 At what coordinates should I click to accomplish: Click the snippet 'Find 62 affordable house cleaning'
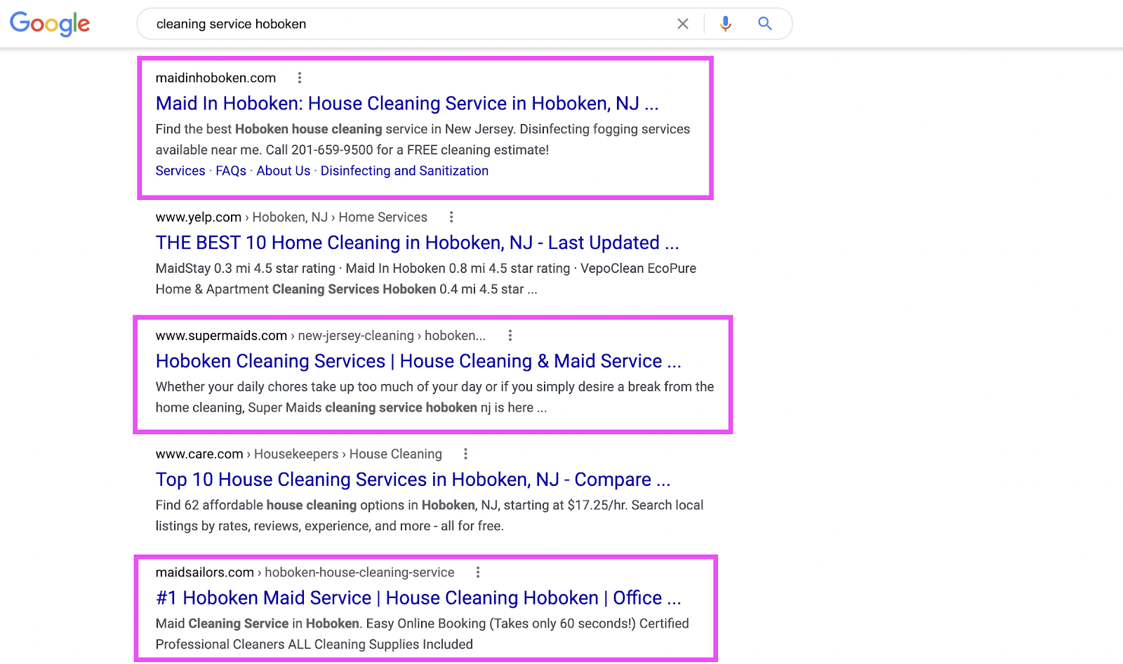pos(430,516)
